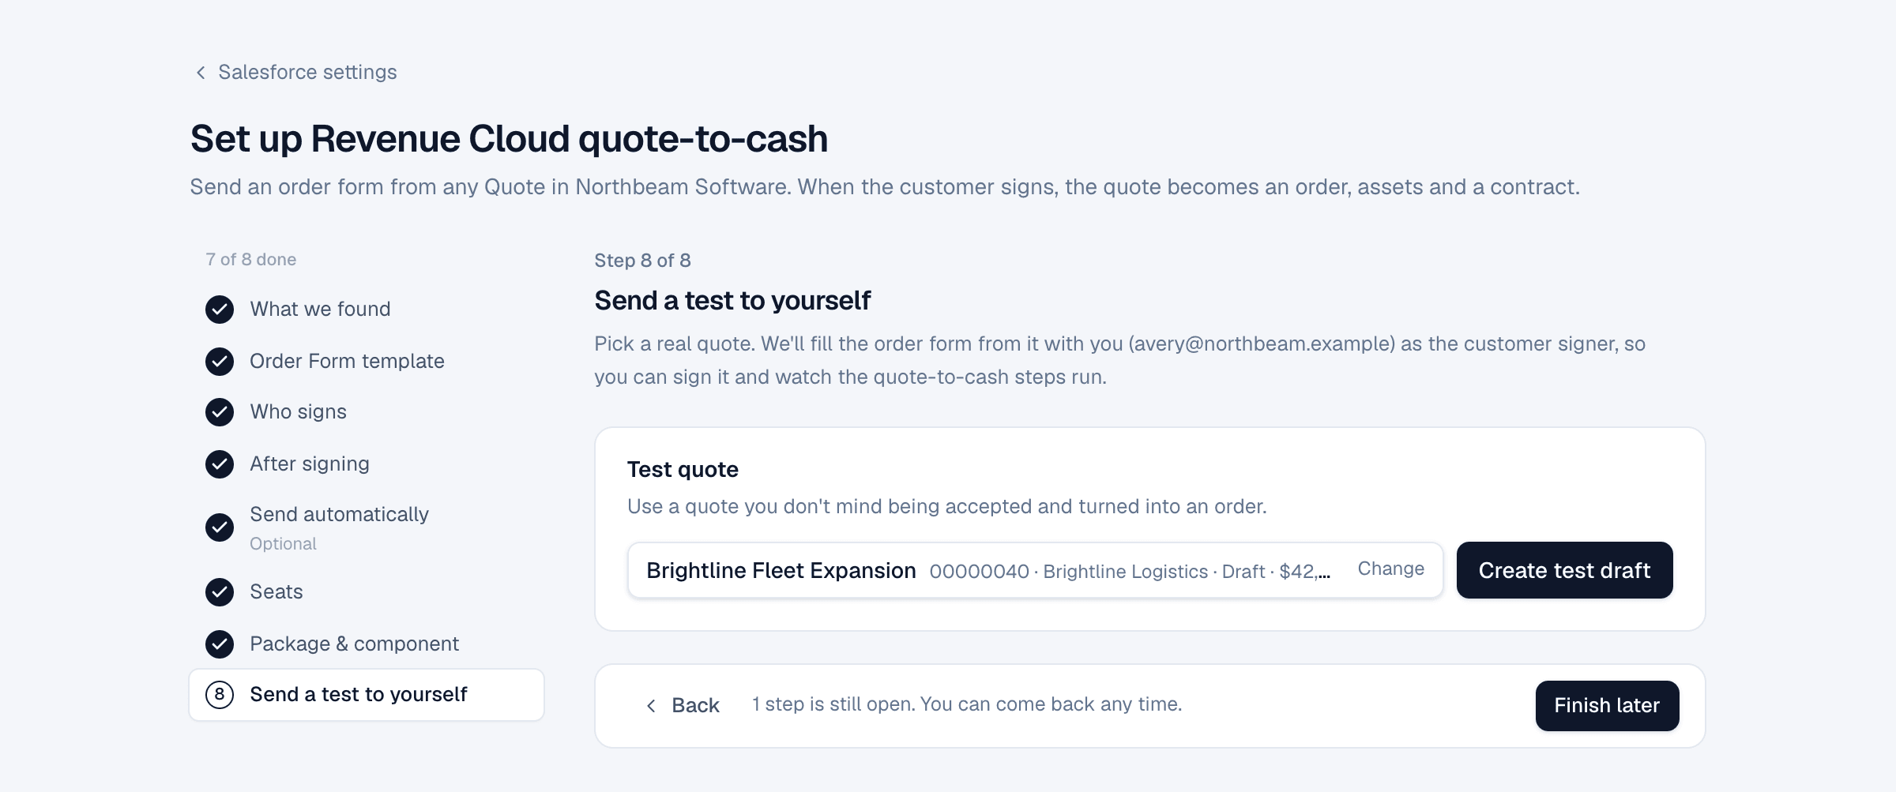Viewport: 1896px width, 792px height.
Task: Select the Send a test to yourself step
Action: [x=367, y=695]
